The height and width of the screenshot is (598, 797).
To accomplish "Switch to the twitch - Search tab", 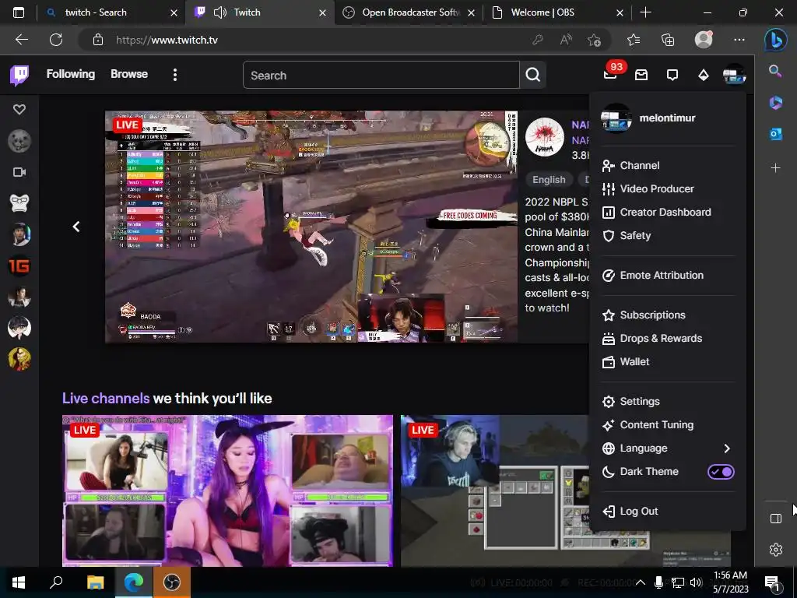I will point(111,12).
